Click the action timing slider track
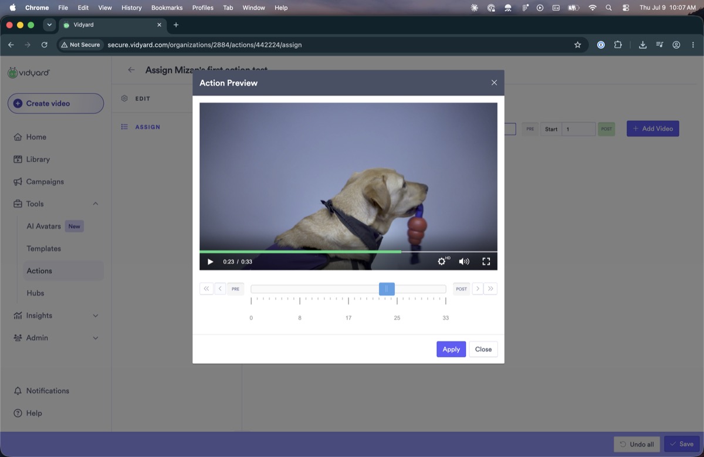This screenshot has height=457, width=704. point(348,289)
